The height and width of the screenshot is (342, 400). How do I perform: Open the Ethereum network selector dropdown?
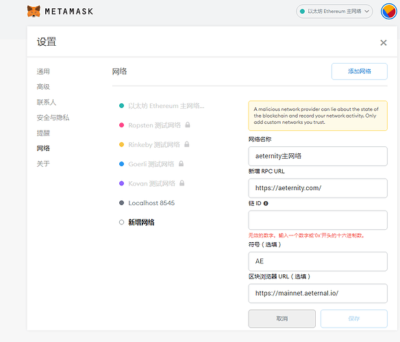(x=334, y=11)
